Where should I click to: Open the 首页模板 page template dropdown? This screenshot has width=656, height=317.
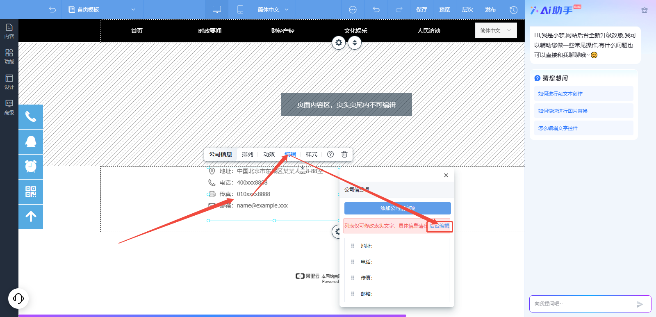(x=102, y=9)
